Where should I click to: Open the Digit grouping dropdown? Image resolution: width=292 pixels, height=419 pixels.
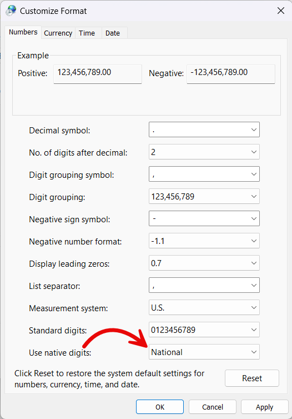pyautogui.click(x=204, y=196)
